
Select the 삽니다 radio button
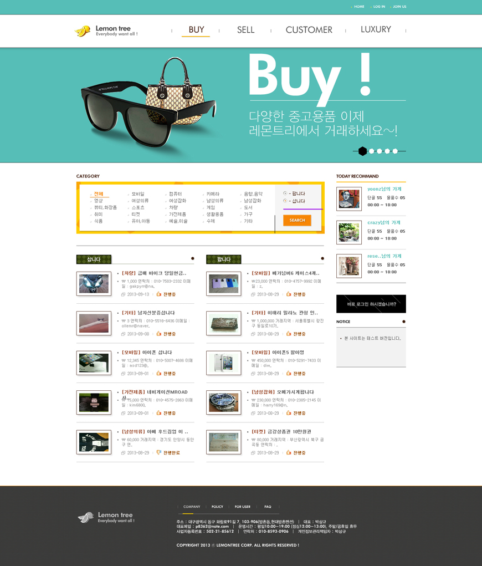point(285,201)
